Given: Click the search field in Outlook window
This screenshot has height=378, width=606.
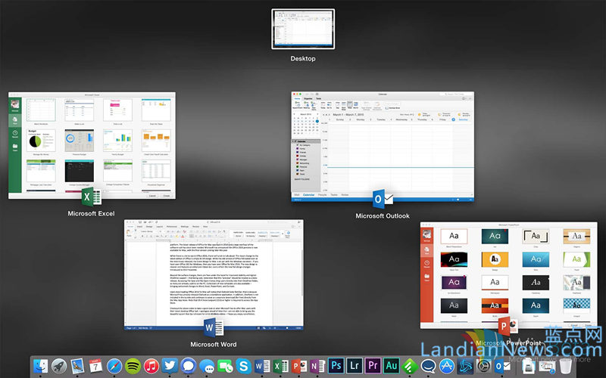Looking at the screenshot, I should pos(456,94).
